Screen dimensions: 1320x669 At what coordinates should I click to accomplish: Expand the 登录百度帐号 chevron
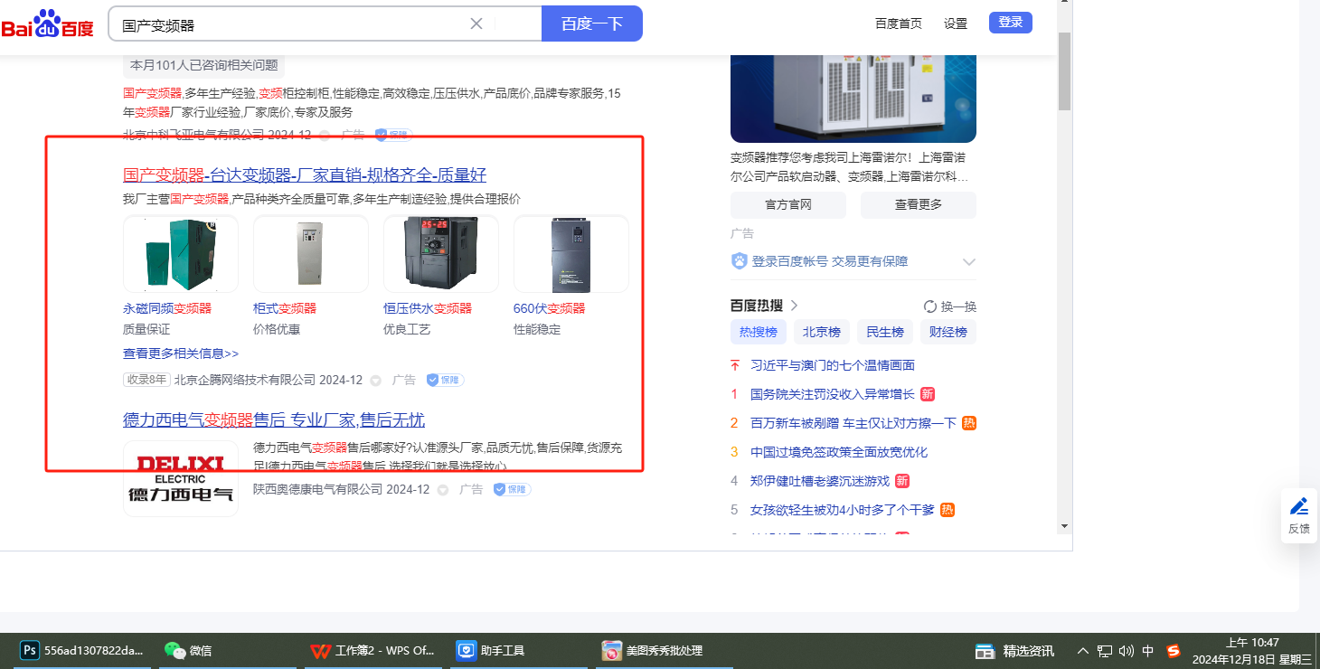coord(969,262)
